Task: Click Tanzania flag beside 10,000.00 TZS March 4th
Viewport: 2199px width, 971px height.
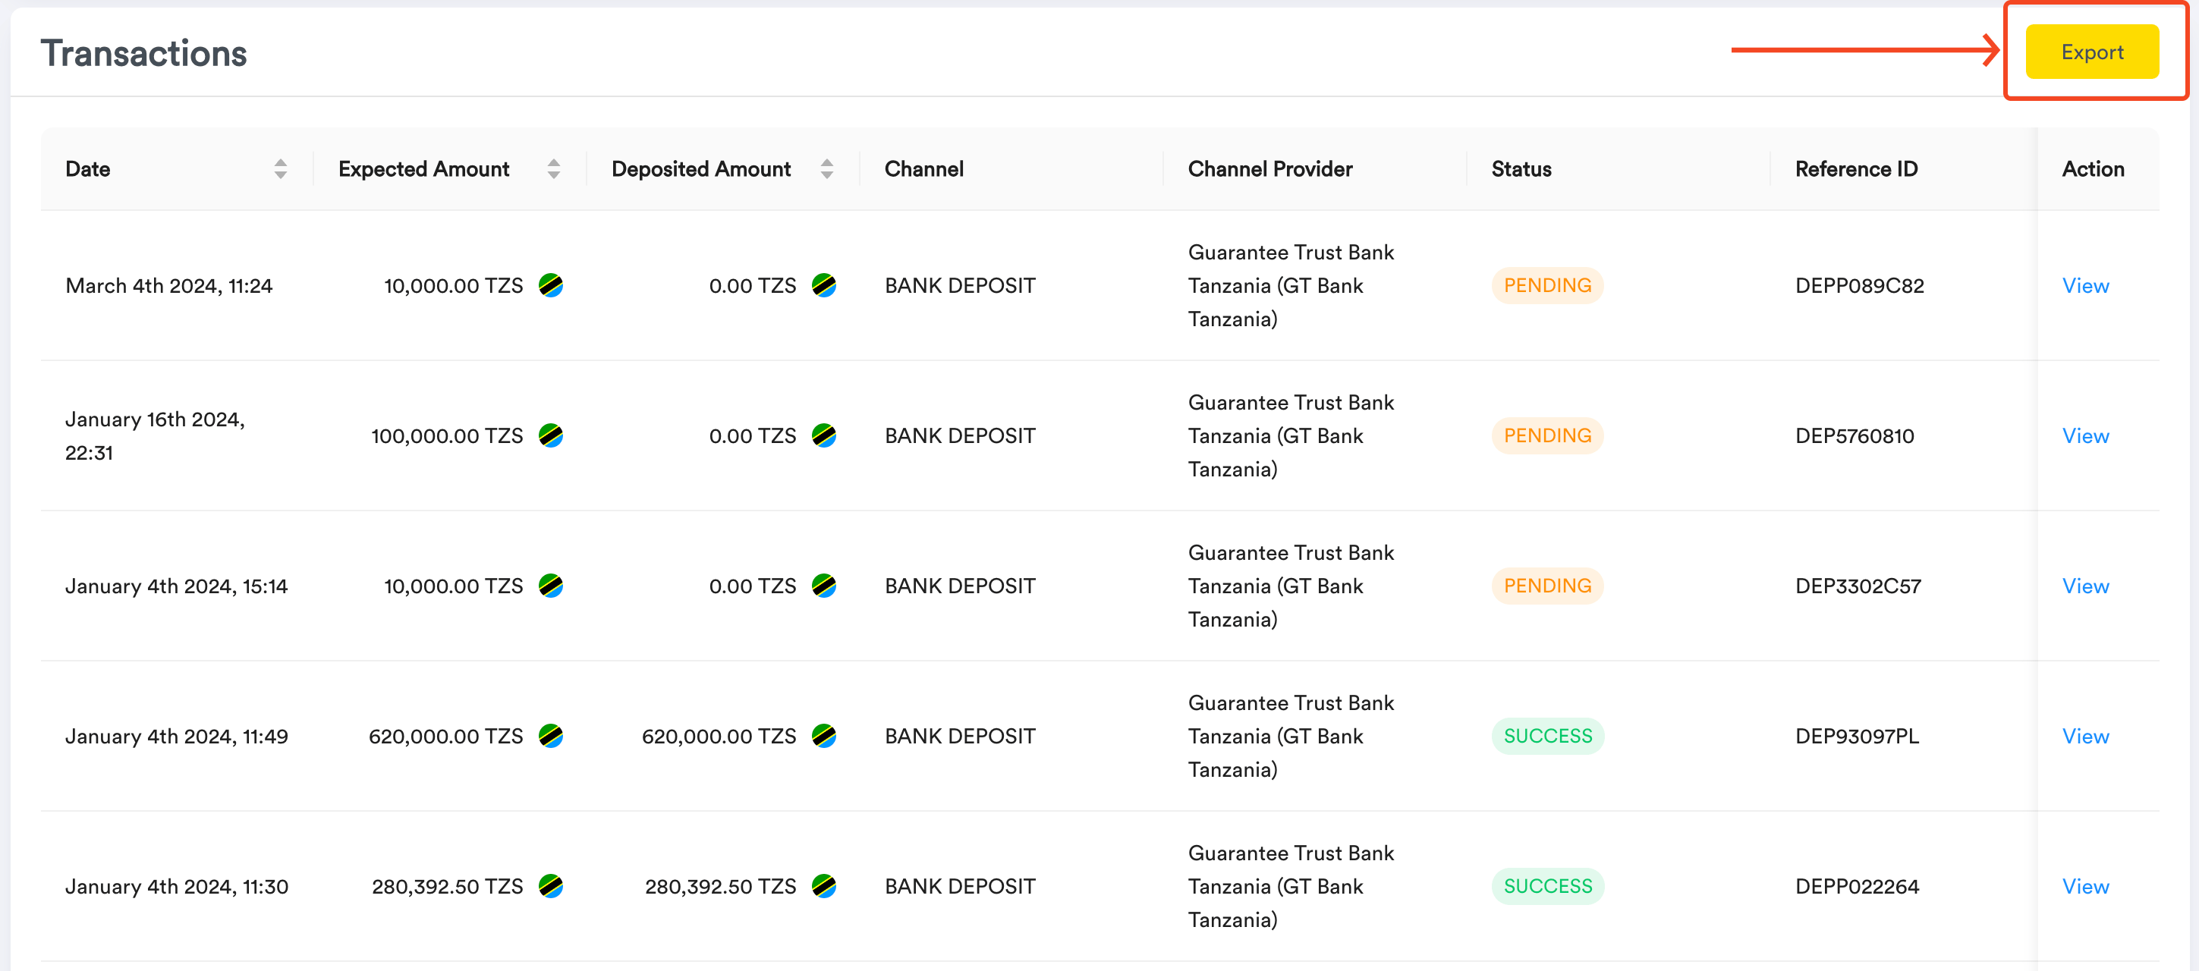Action: tap(551, 286)
